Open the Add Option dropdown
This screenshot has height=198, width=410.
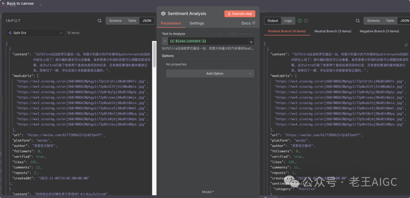[x=210, y=74]
